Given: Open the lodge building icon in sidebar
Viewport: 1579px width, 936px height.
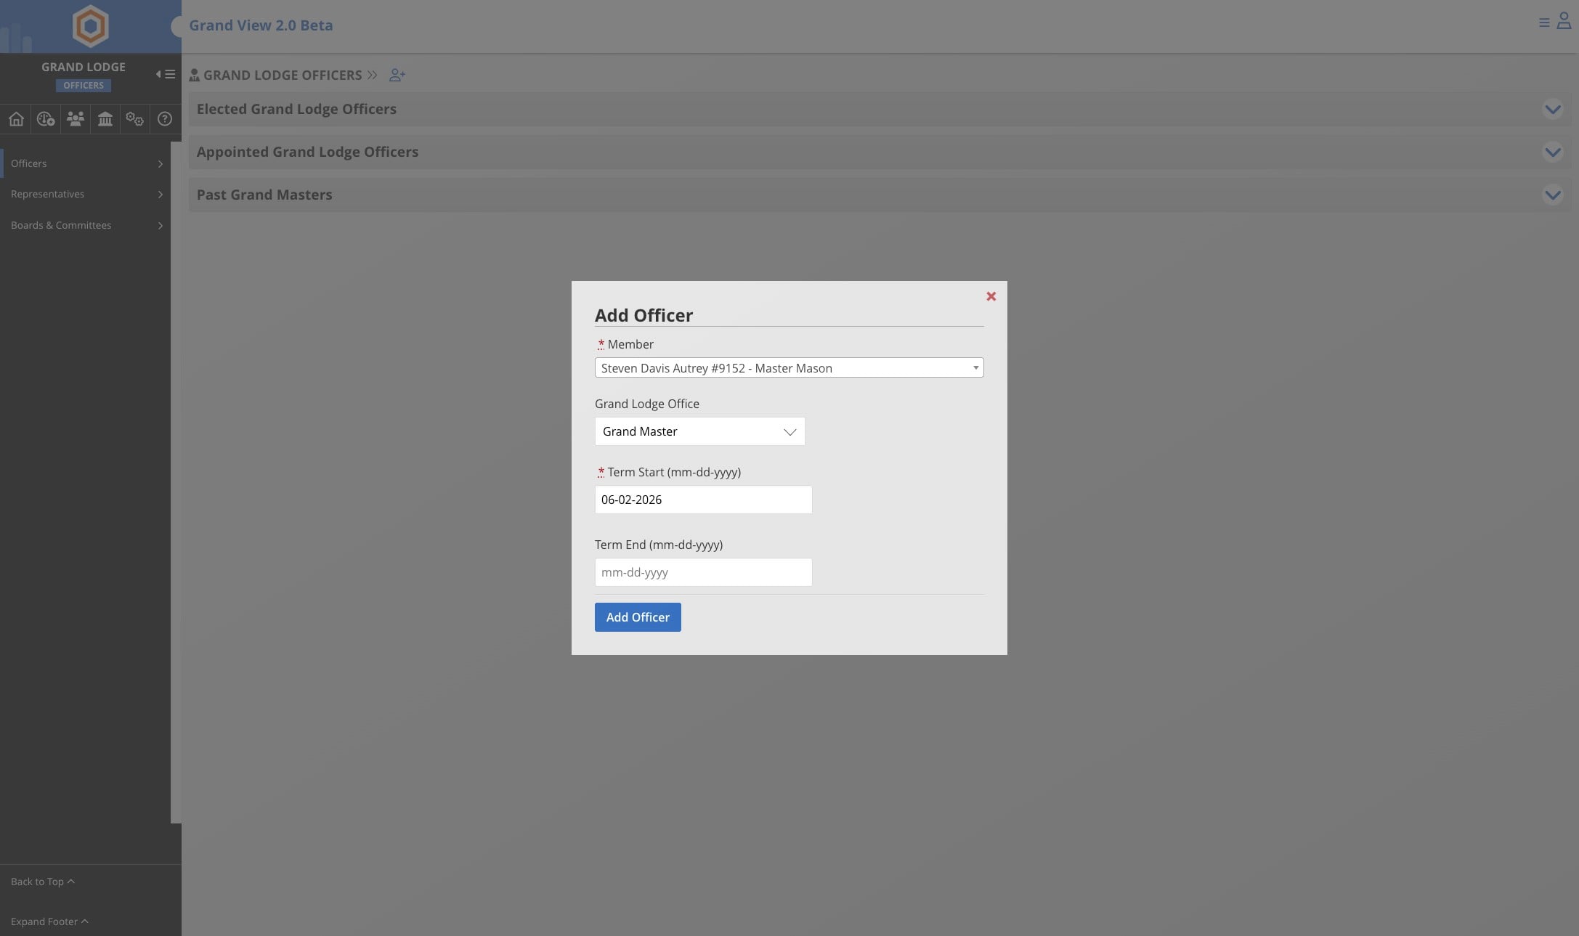Looking at the screenshot, I should pyautogui.click(x=105, y=119).
